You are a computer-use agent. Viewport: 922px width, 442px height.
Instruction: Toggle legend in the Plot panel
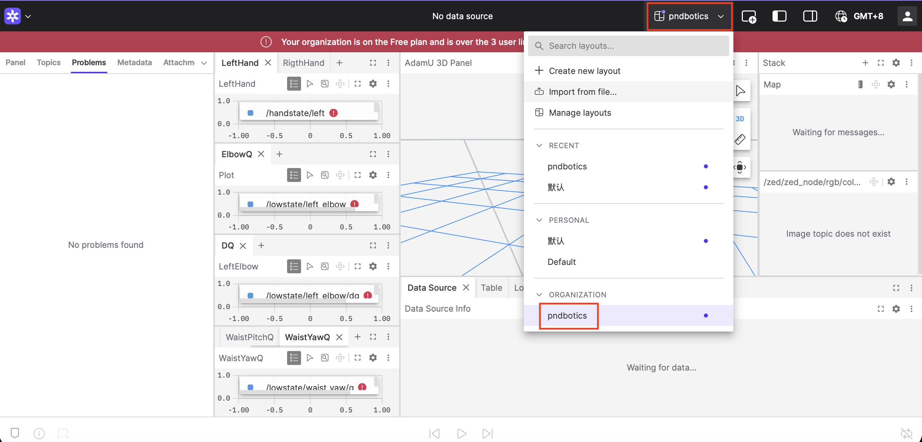[x=294, y=175]
